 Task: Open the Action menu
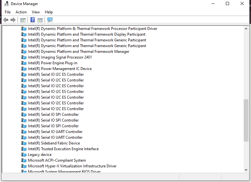[21, 12]
